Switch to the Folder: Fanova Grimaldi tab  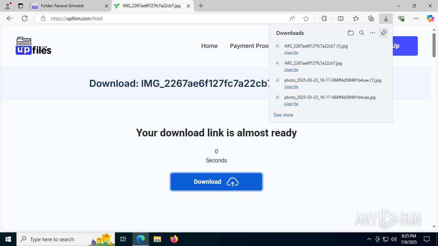(70, 6)
